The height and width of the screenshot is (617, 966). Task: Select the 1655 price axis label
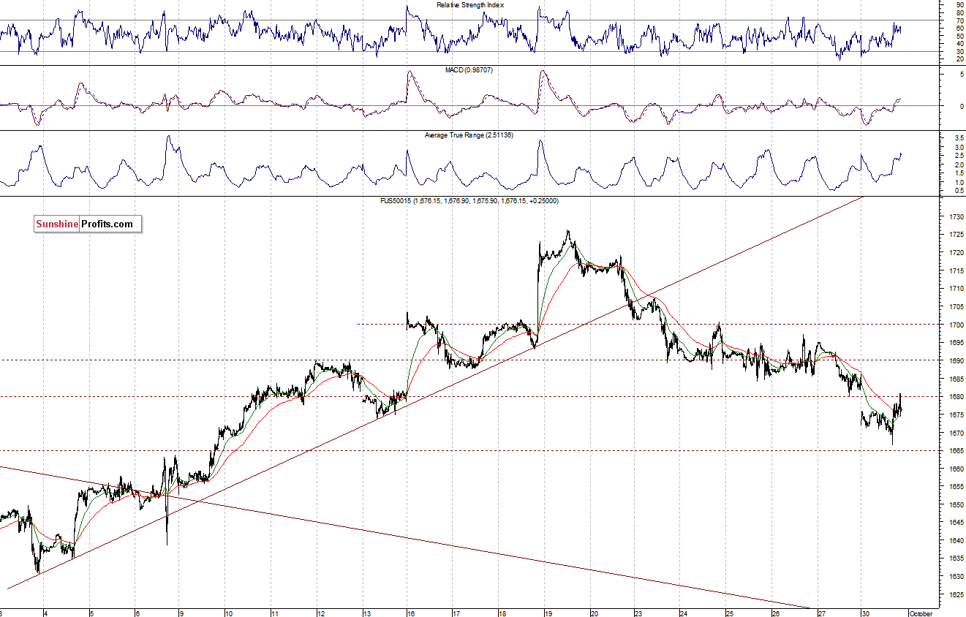point(956,487)
